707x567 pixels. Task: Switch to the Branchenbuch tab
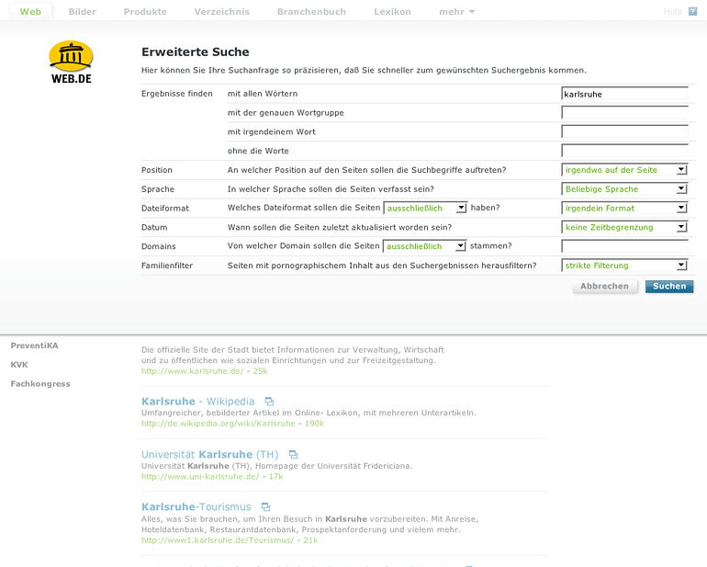311,12
